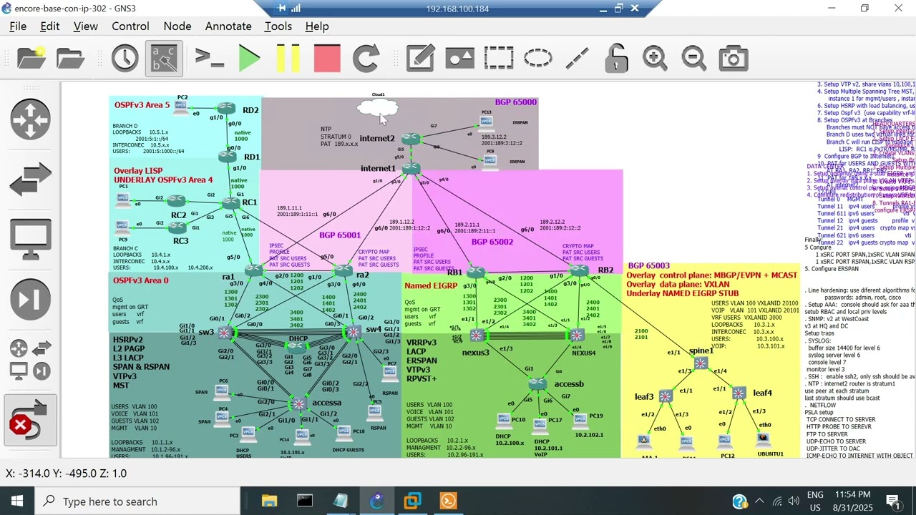The height and width of the screenshot is (515, 916).
Task: Select the Add a note tool
Action: [421, 58]
